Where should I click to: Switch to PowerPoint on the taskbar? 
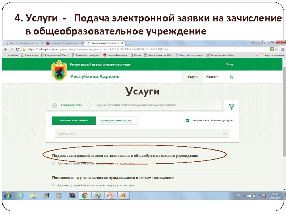click(110, 196)
